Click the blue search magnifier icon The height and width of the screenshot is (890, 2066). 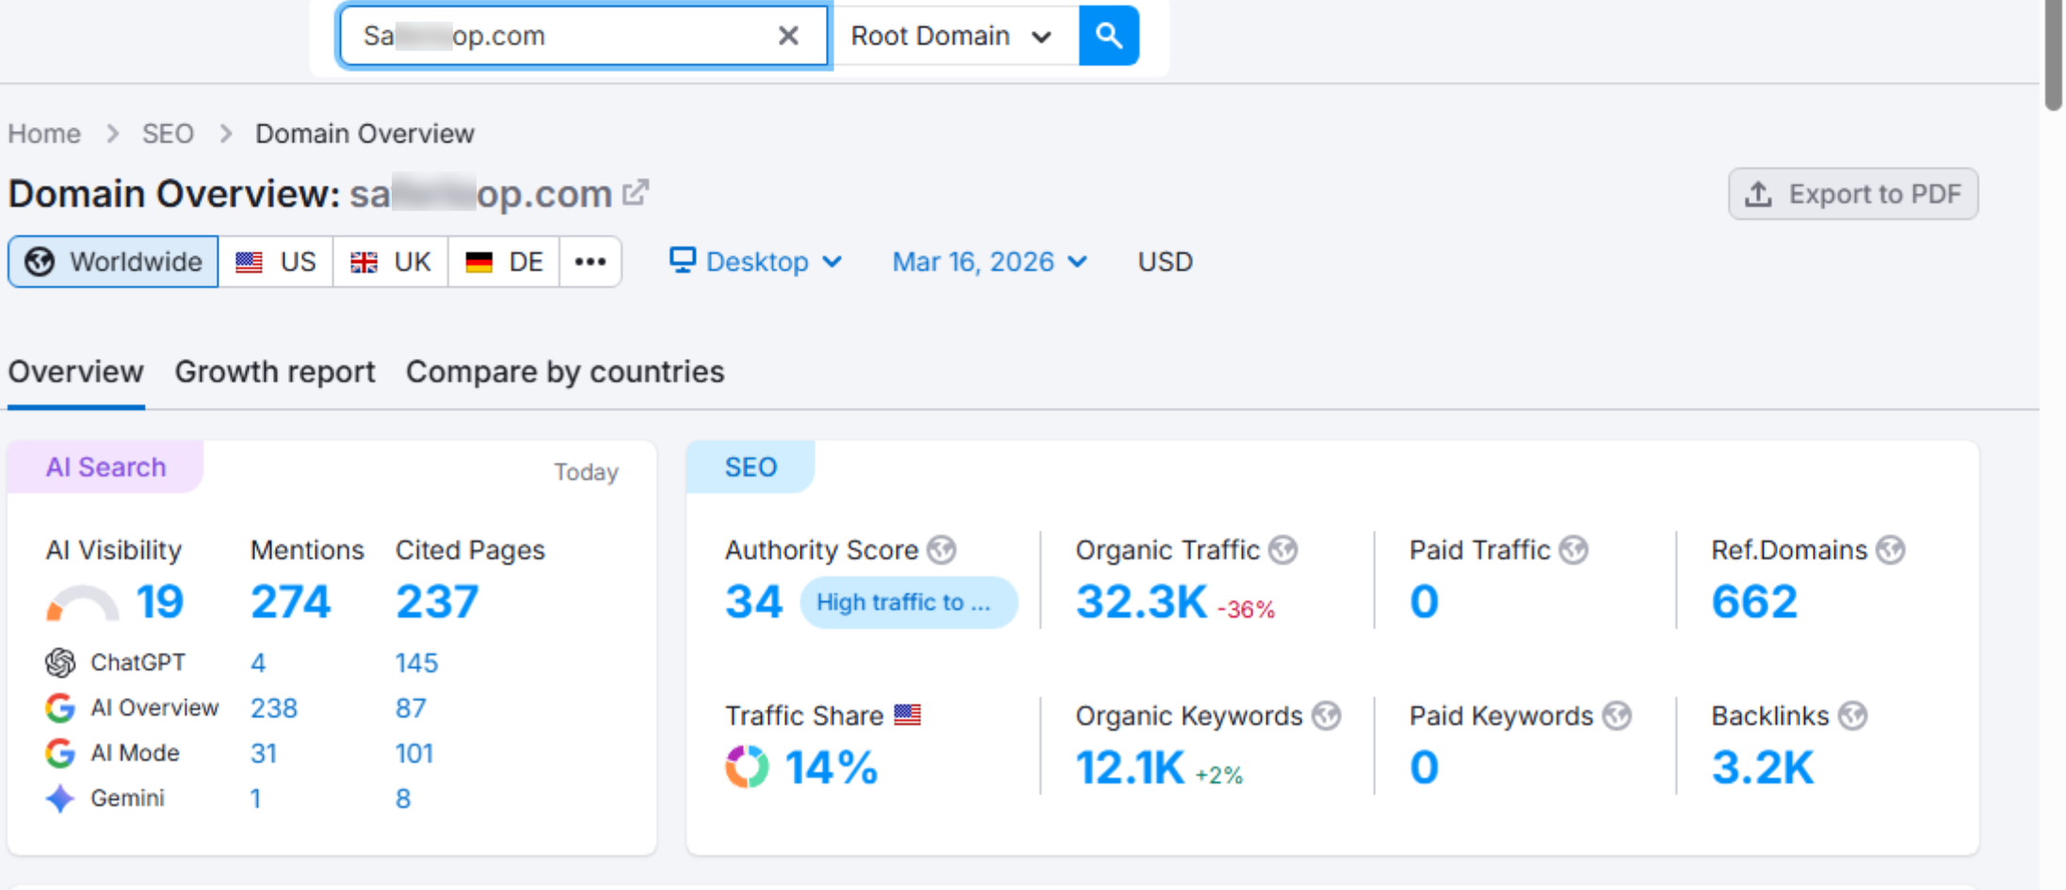click(x=1108, y=35)
